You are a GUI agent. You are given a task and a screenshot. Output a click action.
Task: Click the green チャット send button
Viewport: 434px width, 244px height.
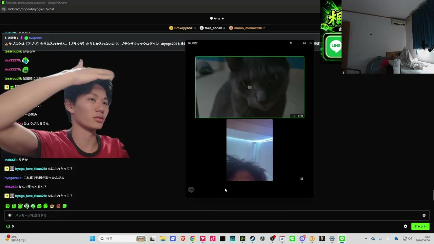click(420, 226)
